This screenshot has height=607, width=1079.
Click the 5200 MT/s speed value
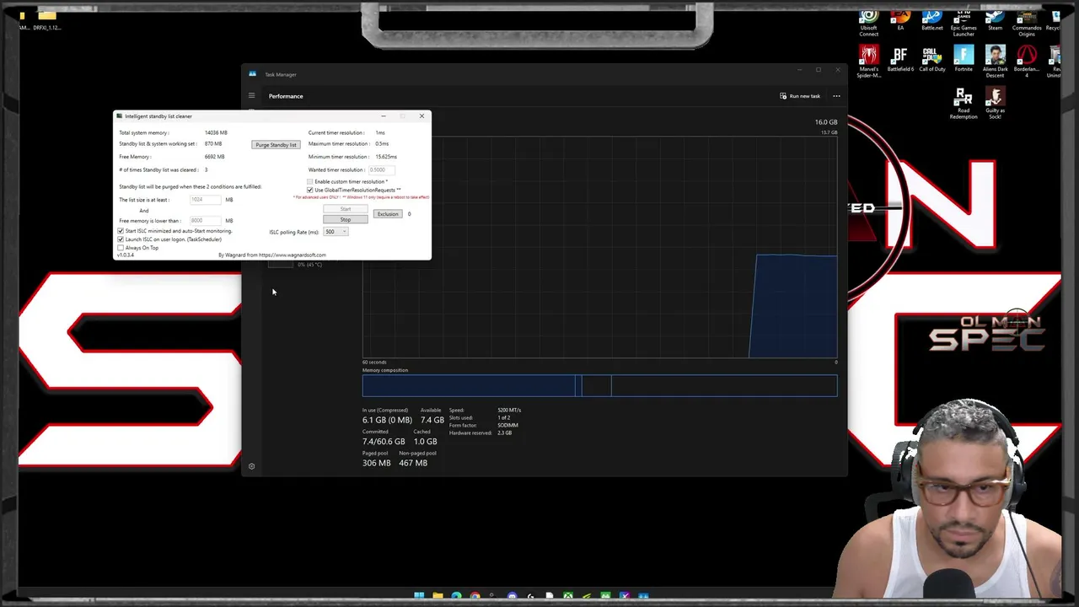point(509,410)
